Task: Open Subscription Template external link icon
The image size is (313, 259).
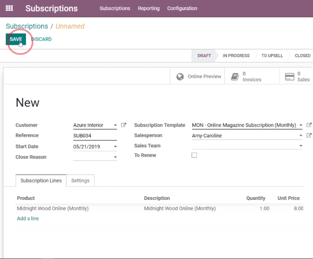Action: point(309,125)
